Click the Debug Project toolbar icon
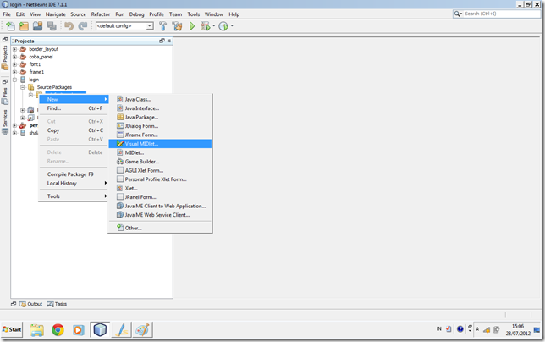Viewport: 545px width, 342px height. point(204,26)
